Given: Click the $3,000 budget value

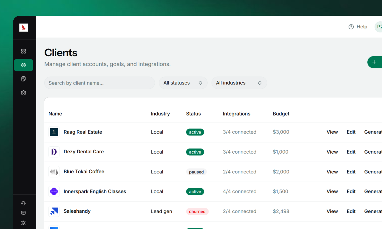Looking at the screenshot, I should (x=281, y=132).
